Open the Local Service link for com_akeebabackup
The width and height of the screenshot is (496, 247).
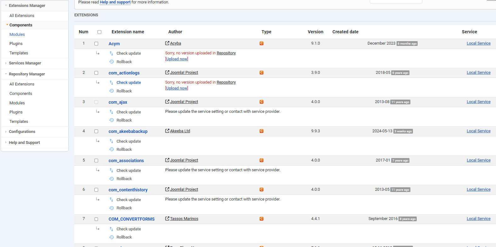click(x=478, y=131)
